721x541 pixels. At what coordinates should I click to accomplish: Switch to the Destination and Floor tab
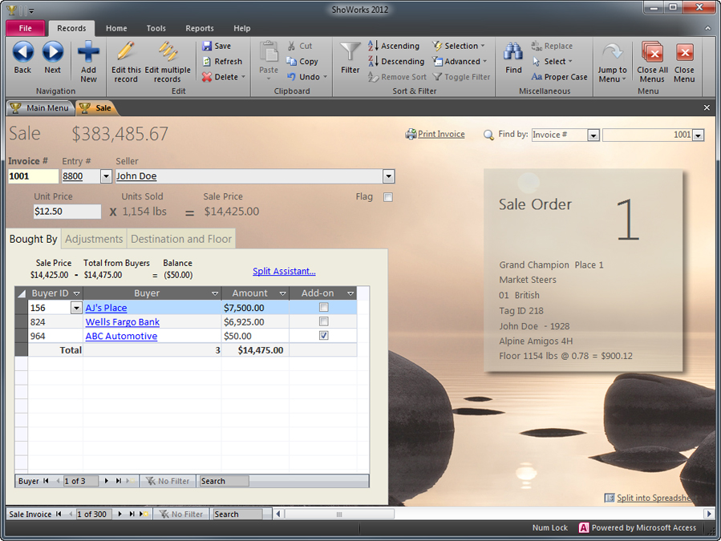click(x=181, y=239)
